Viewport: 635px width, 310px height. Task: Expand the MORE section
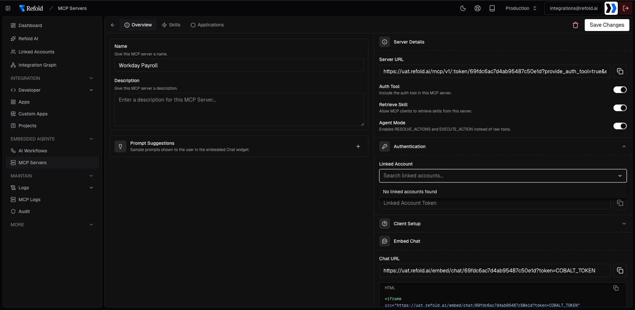pos(91,225)
